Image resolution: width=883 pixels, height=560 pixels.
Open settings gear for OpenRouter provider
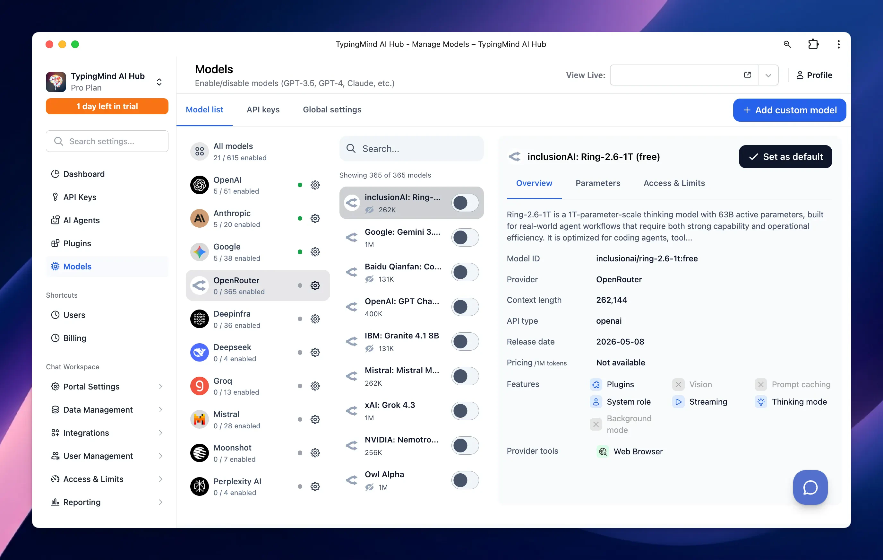click(x=315, y=285)
